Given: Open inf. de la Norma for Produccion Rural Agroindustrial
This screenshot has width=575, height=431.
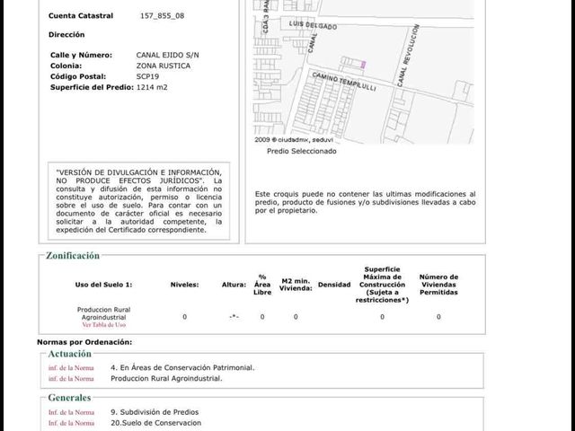Looking at the screenshot, I should click(x=71, y=379).
